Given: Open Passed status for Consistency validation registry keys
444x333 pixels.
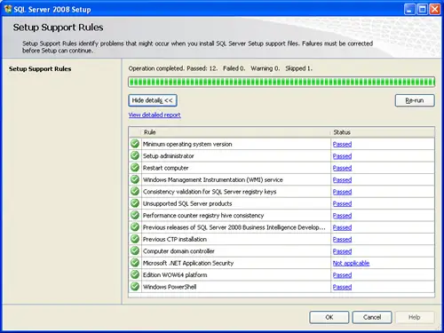Looking at the screenshot, I should (342, 192).
